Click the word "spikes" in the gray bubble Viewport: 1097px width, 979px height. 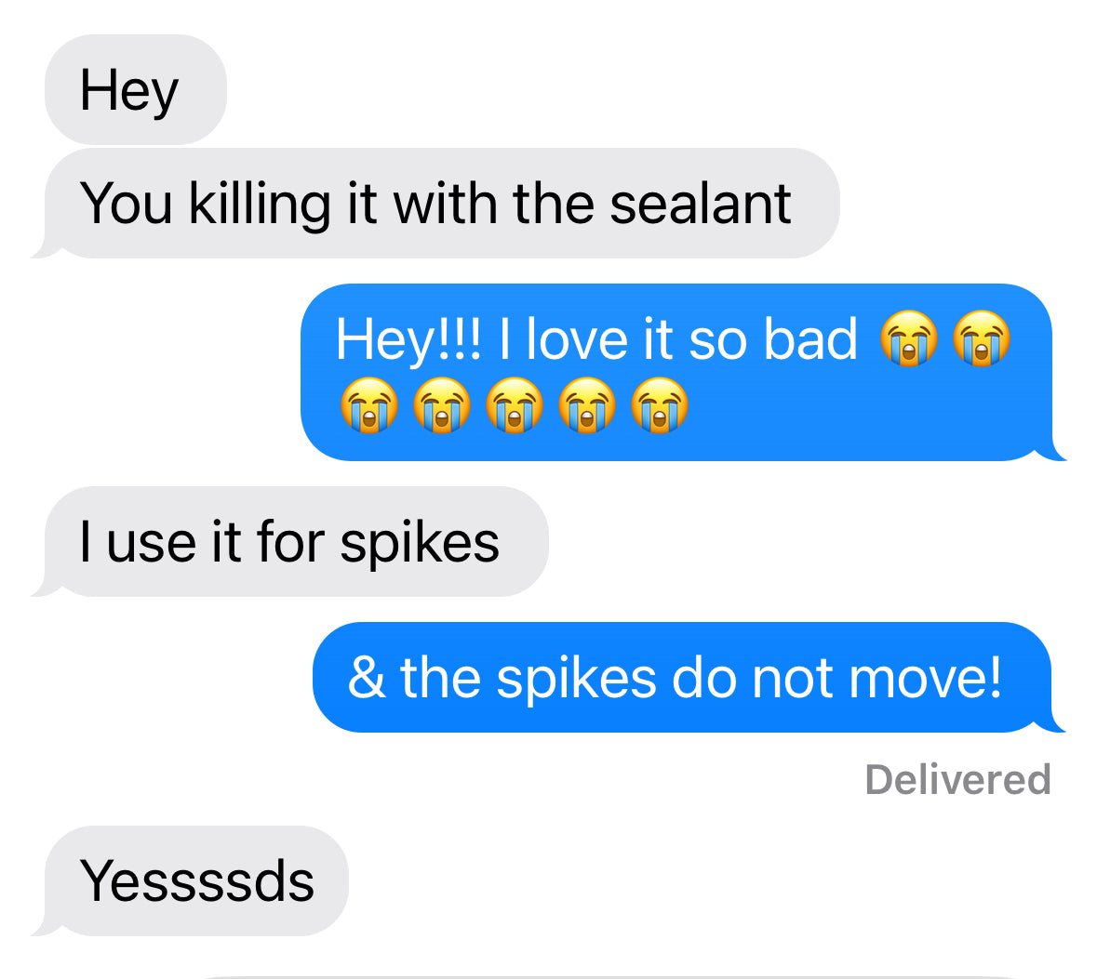[419, 543]
